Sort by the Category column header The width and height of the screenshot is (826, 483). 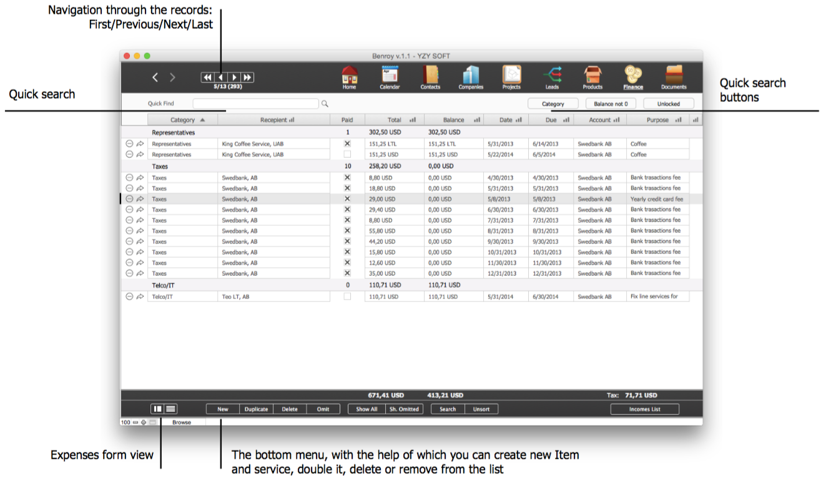[x=182, y=120]
